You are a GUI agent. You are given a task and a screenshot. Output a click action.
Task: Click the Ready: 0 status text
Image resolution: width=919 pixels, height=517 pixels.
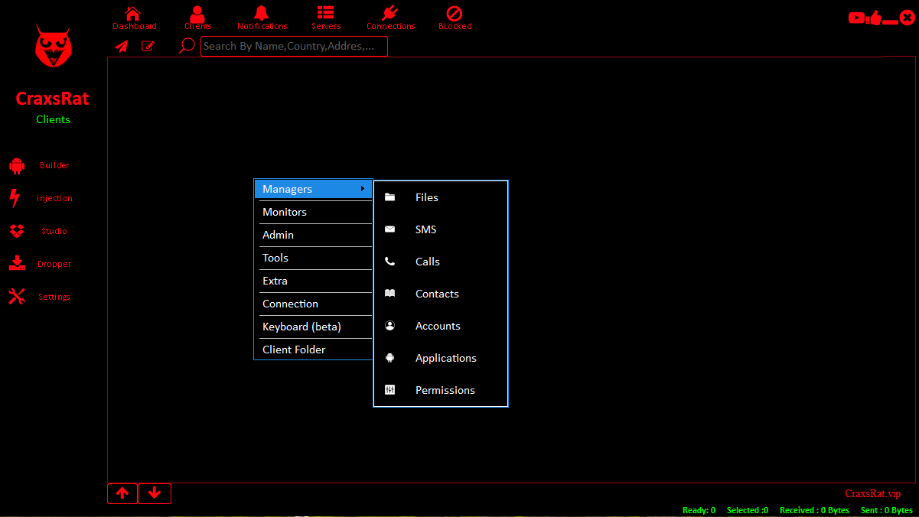click(x=699, y=510)
